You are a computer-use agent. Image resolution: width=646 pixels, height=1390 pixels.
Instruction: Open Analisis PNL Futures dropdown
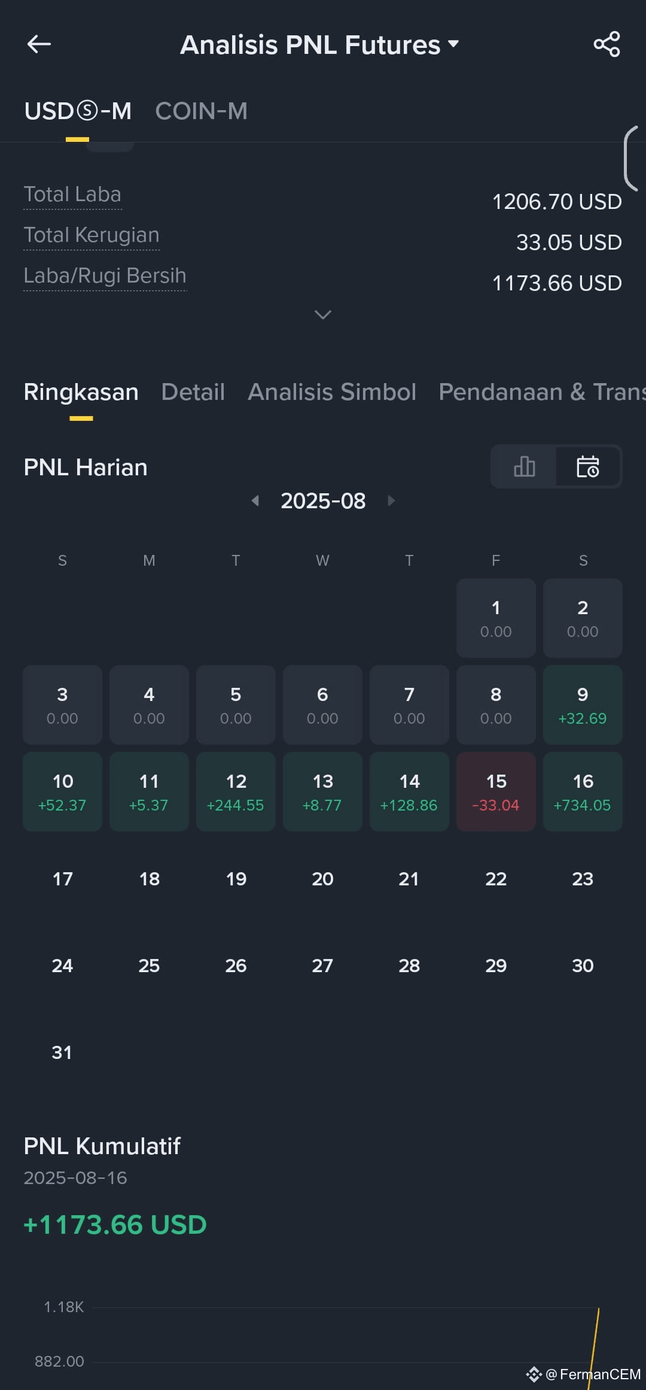point(320,45)
